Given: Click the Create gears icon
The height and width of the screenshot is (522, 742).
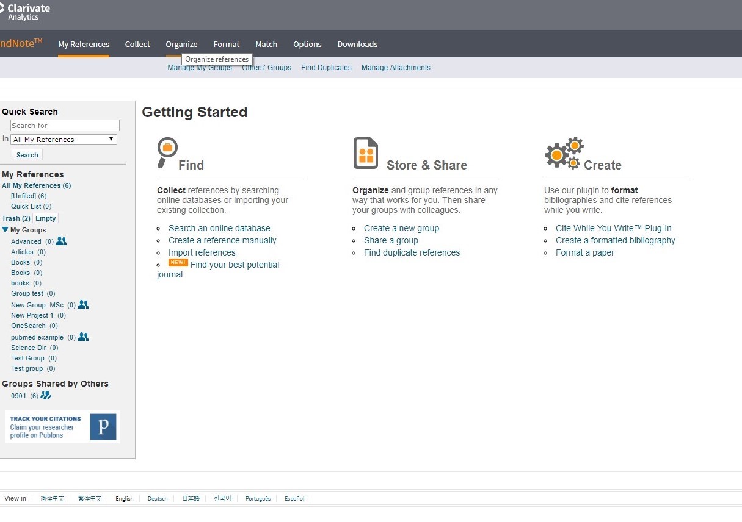Looking at the screenshot, I should (x=564, y=152).
